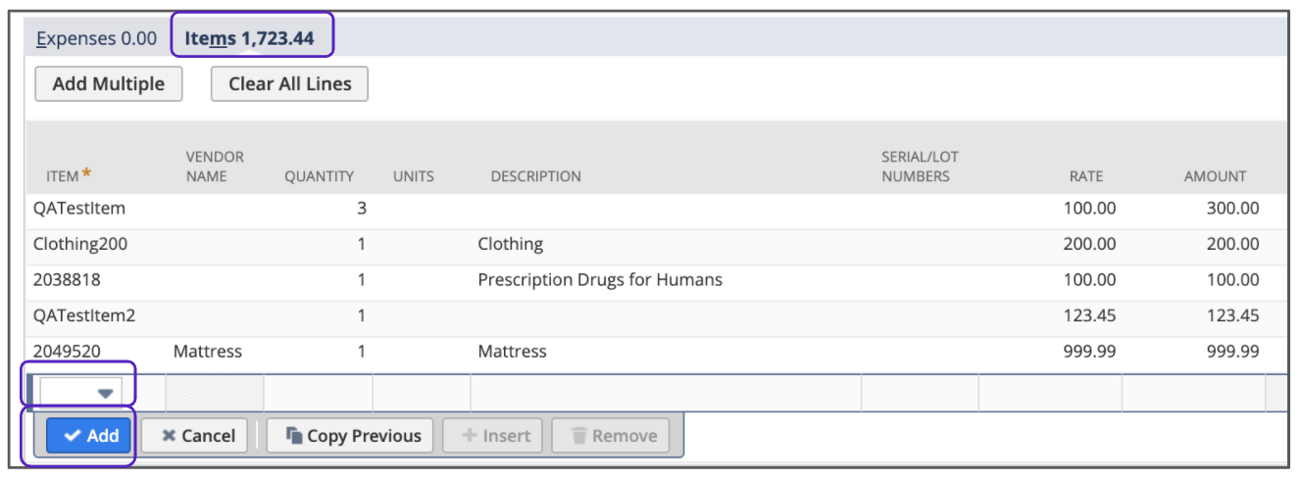Viewport: 1302px width, 480px height.
Task: Click the 999.99 rate cell
Action: [x=1089, y=351]
